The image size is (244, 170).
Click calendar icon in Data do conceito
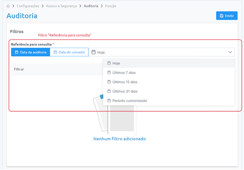[55, 52]
